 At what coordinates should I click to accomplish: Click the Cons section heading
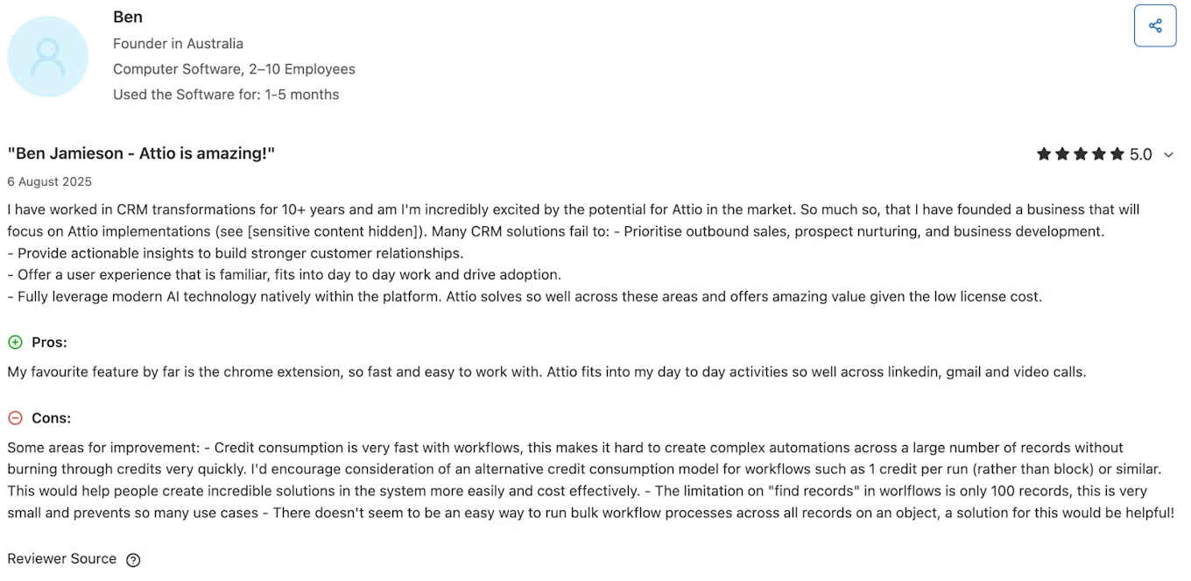pyautogui.click(x=51, y=418)
